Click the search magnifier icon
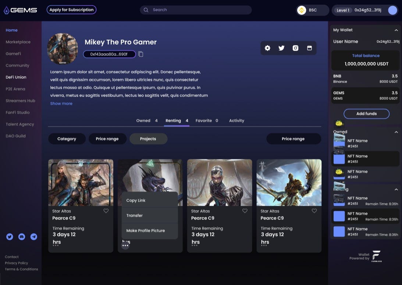402x285 pixels. pyautogui.click(x=146, y=10)
